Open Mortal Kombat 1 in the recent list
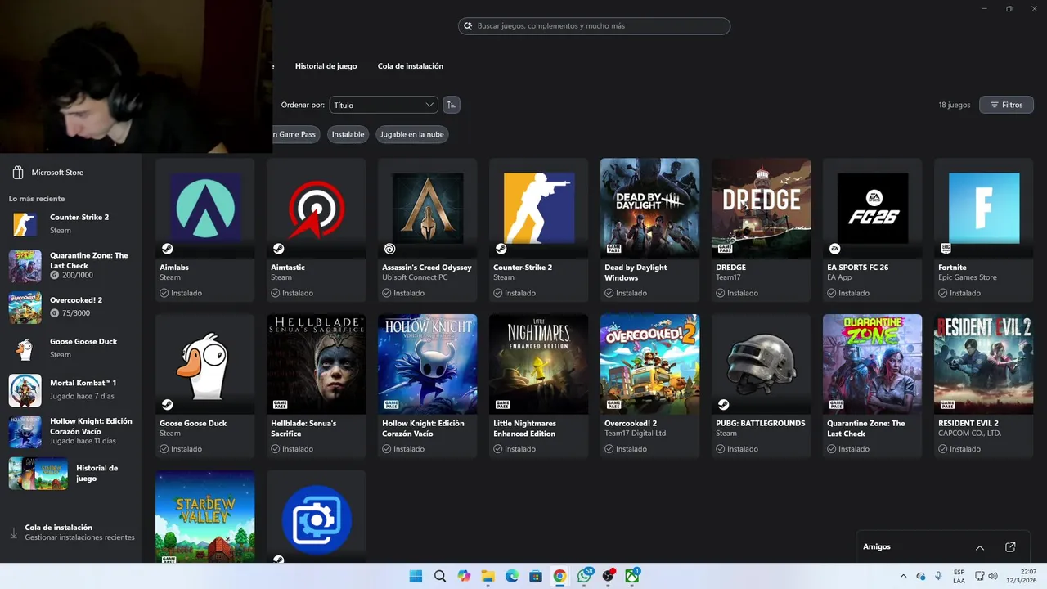The width and height of the screenshot is (1047, 589). pos(70,390)
